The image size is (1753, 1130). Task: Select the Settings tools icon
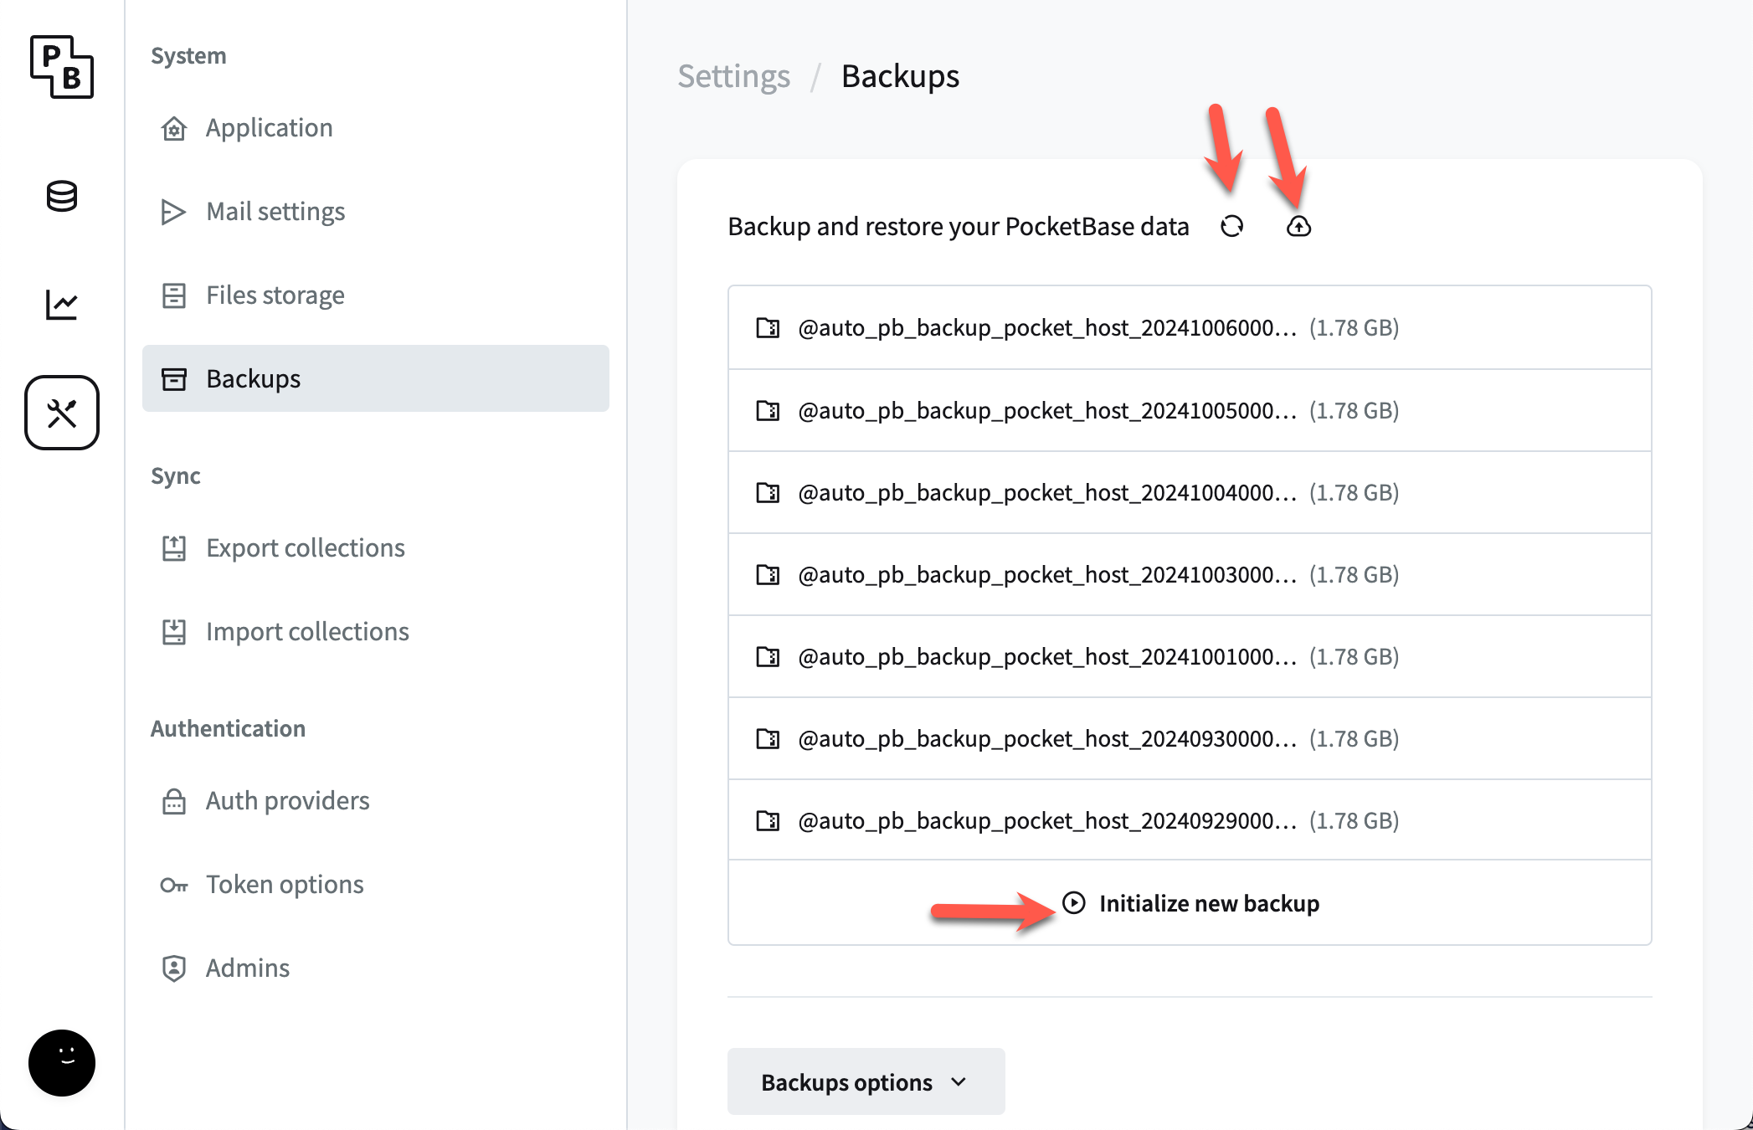pyautogui.click(x=61, y=413)
